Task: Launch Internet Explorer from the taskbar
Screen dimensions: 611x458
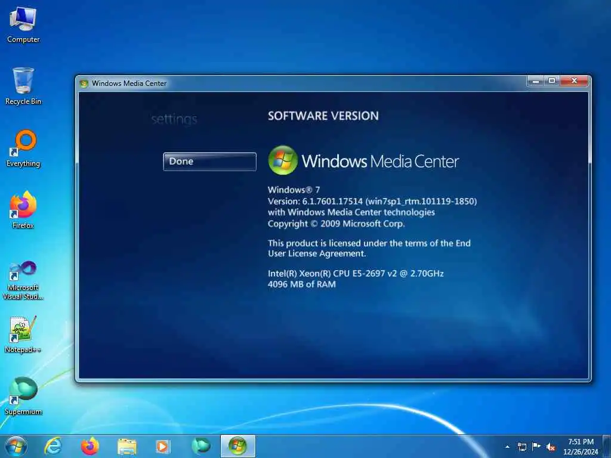Action: click(x=53, y=446)
